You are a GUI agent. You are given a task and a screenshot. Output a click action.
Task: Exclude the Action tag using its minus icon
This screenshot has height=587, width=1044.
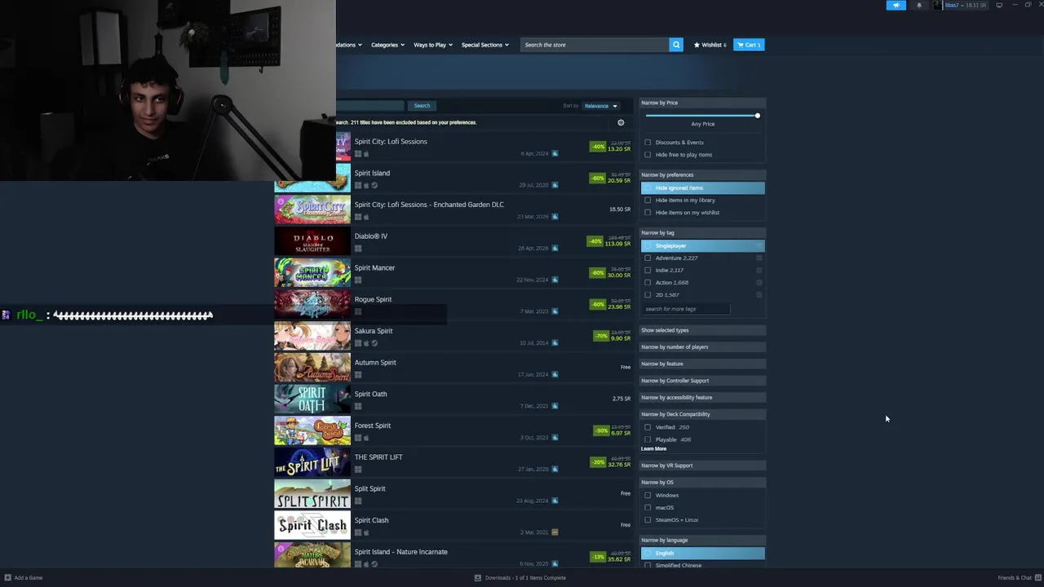[759, 283]
